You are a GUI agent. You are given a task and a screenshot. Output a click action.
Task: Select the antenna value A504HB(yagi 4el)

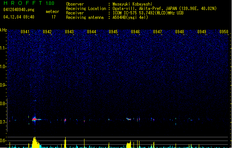[x=130, y=17]
